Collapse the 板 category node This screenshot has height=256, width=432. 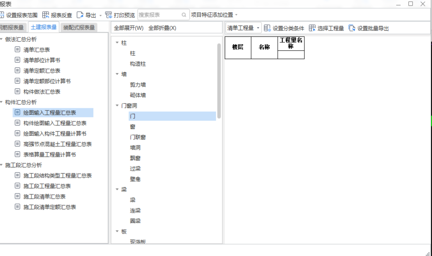point(117,231)
